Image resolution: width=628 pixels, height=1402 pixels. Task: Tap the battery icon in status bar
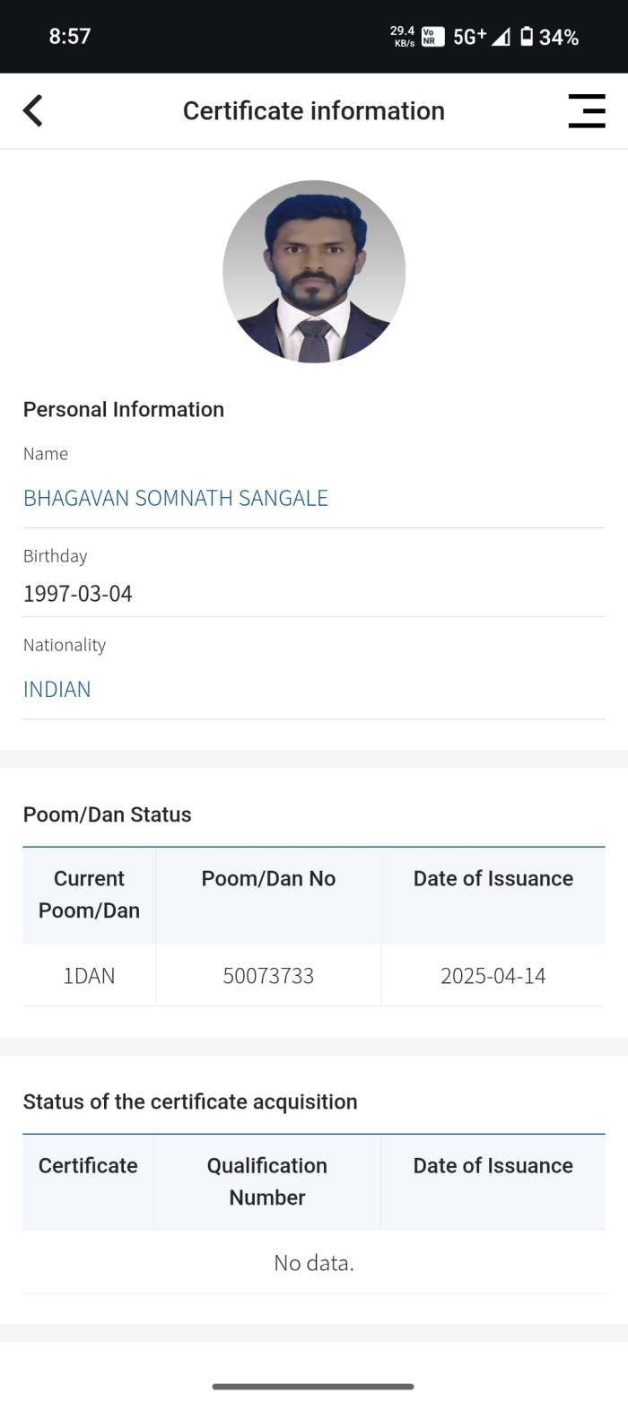(527, 37)
